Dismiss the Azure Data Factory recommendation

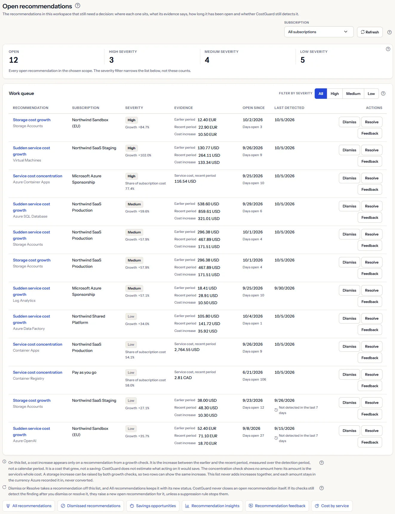pos(349,318)
